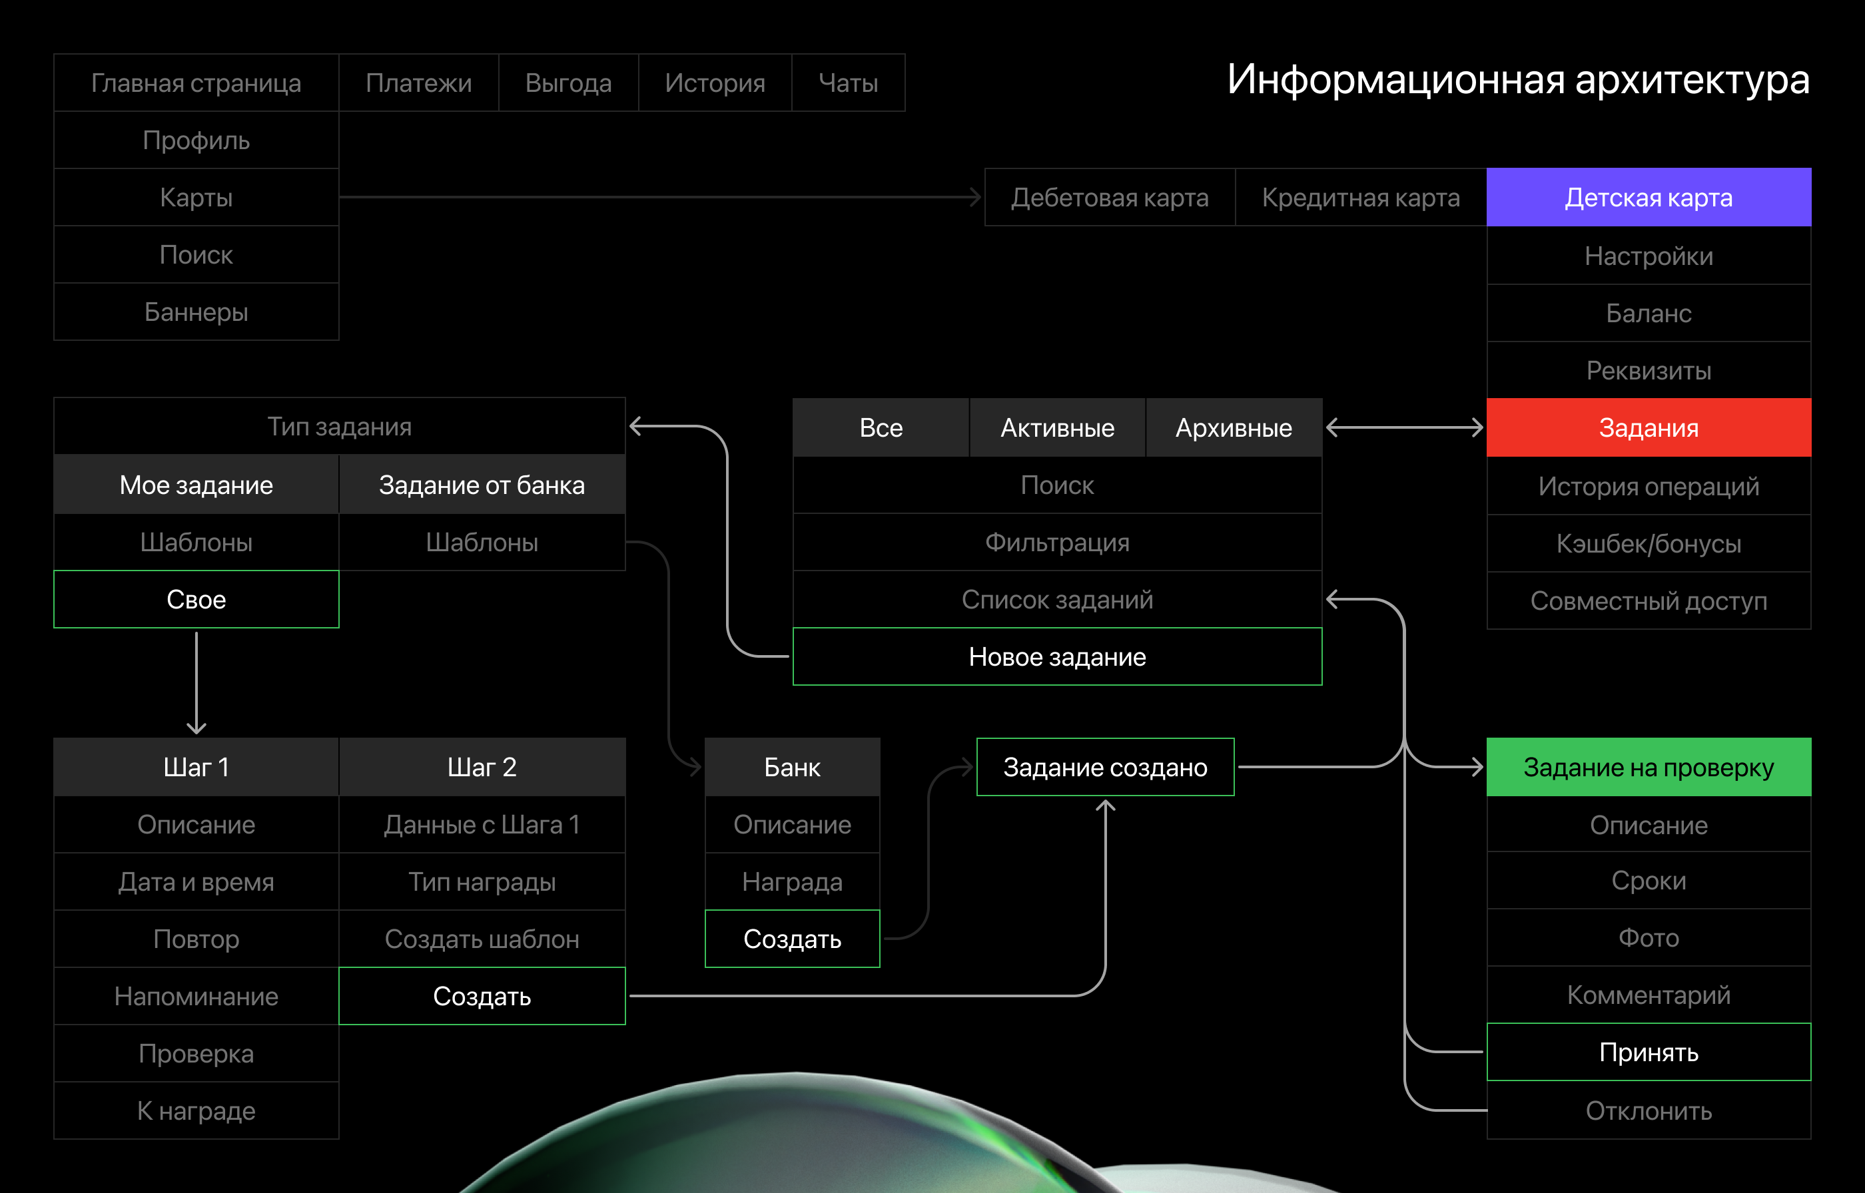Open the Чаты menu item
This screenshot has width=1865, height=1193.
point(849,83)
